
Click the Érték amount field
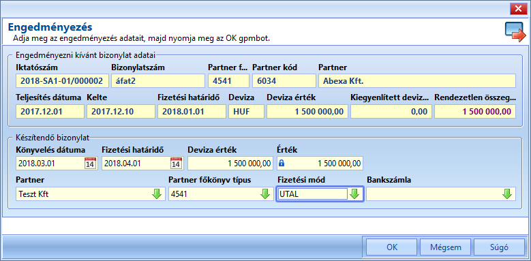[x=320, y=164]
